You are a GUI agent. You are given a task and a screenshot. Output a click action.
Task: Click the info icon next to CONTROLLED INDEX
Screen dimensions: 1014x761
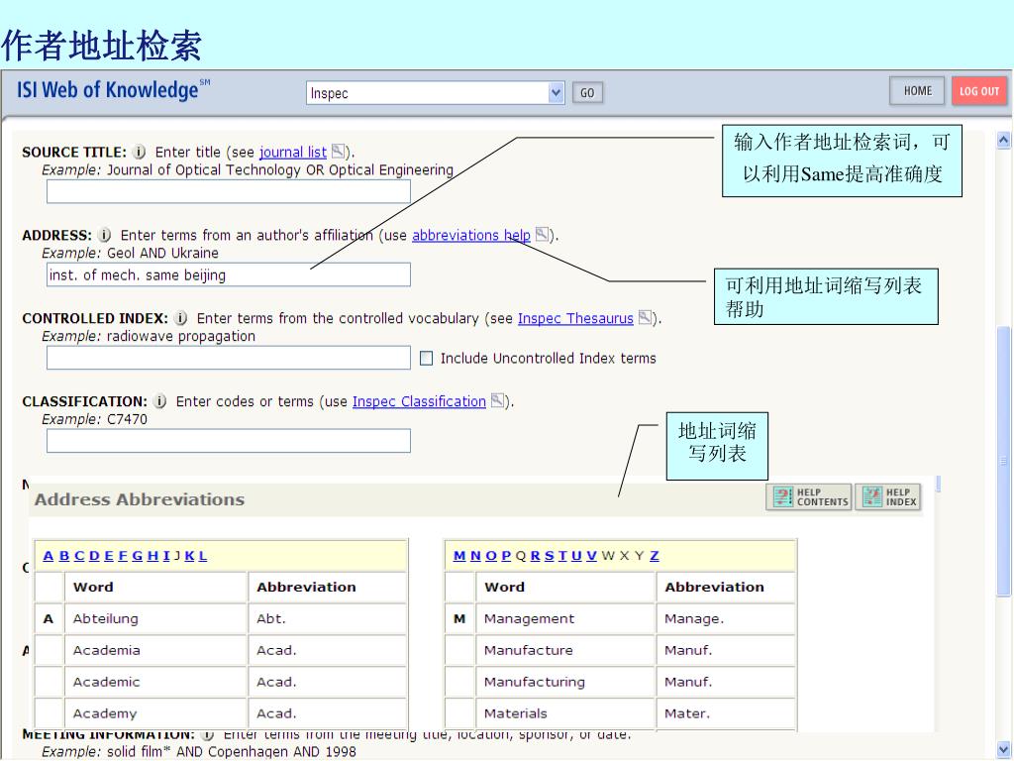click(x=181, y=318)
